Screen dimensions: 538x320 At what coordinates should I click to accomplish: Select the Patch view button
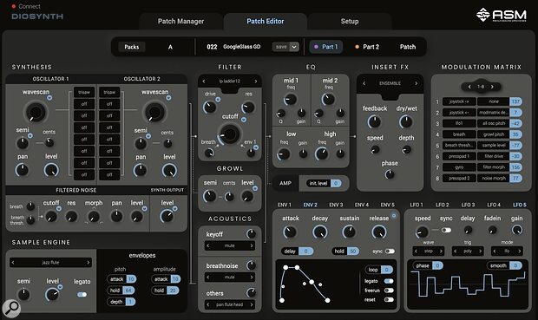click(408, 47)
